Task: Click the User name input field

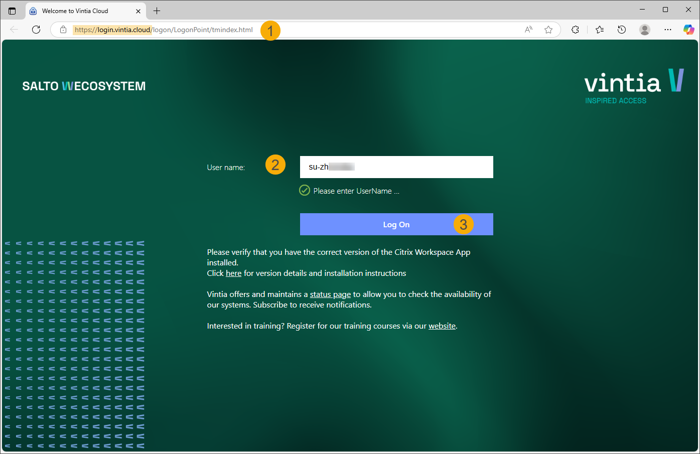Action: tap(396, 167)
